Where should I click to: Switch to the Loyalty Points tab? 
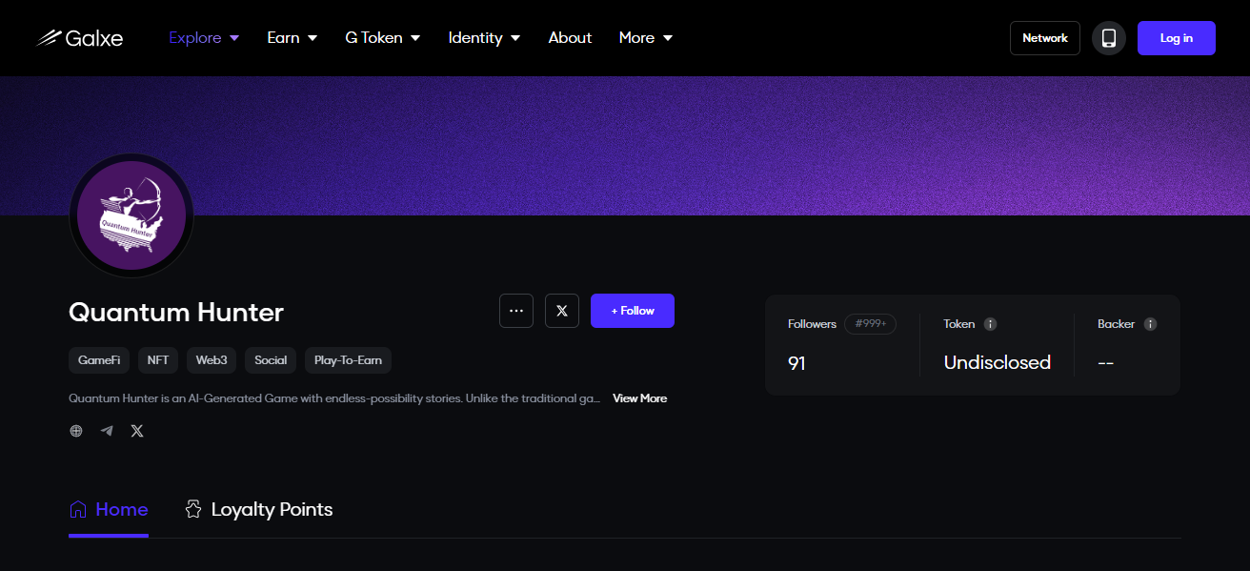pyautogui.click(x=258, y=510)
